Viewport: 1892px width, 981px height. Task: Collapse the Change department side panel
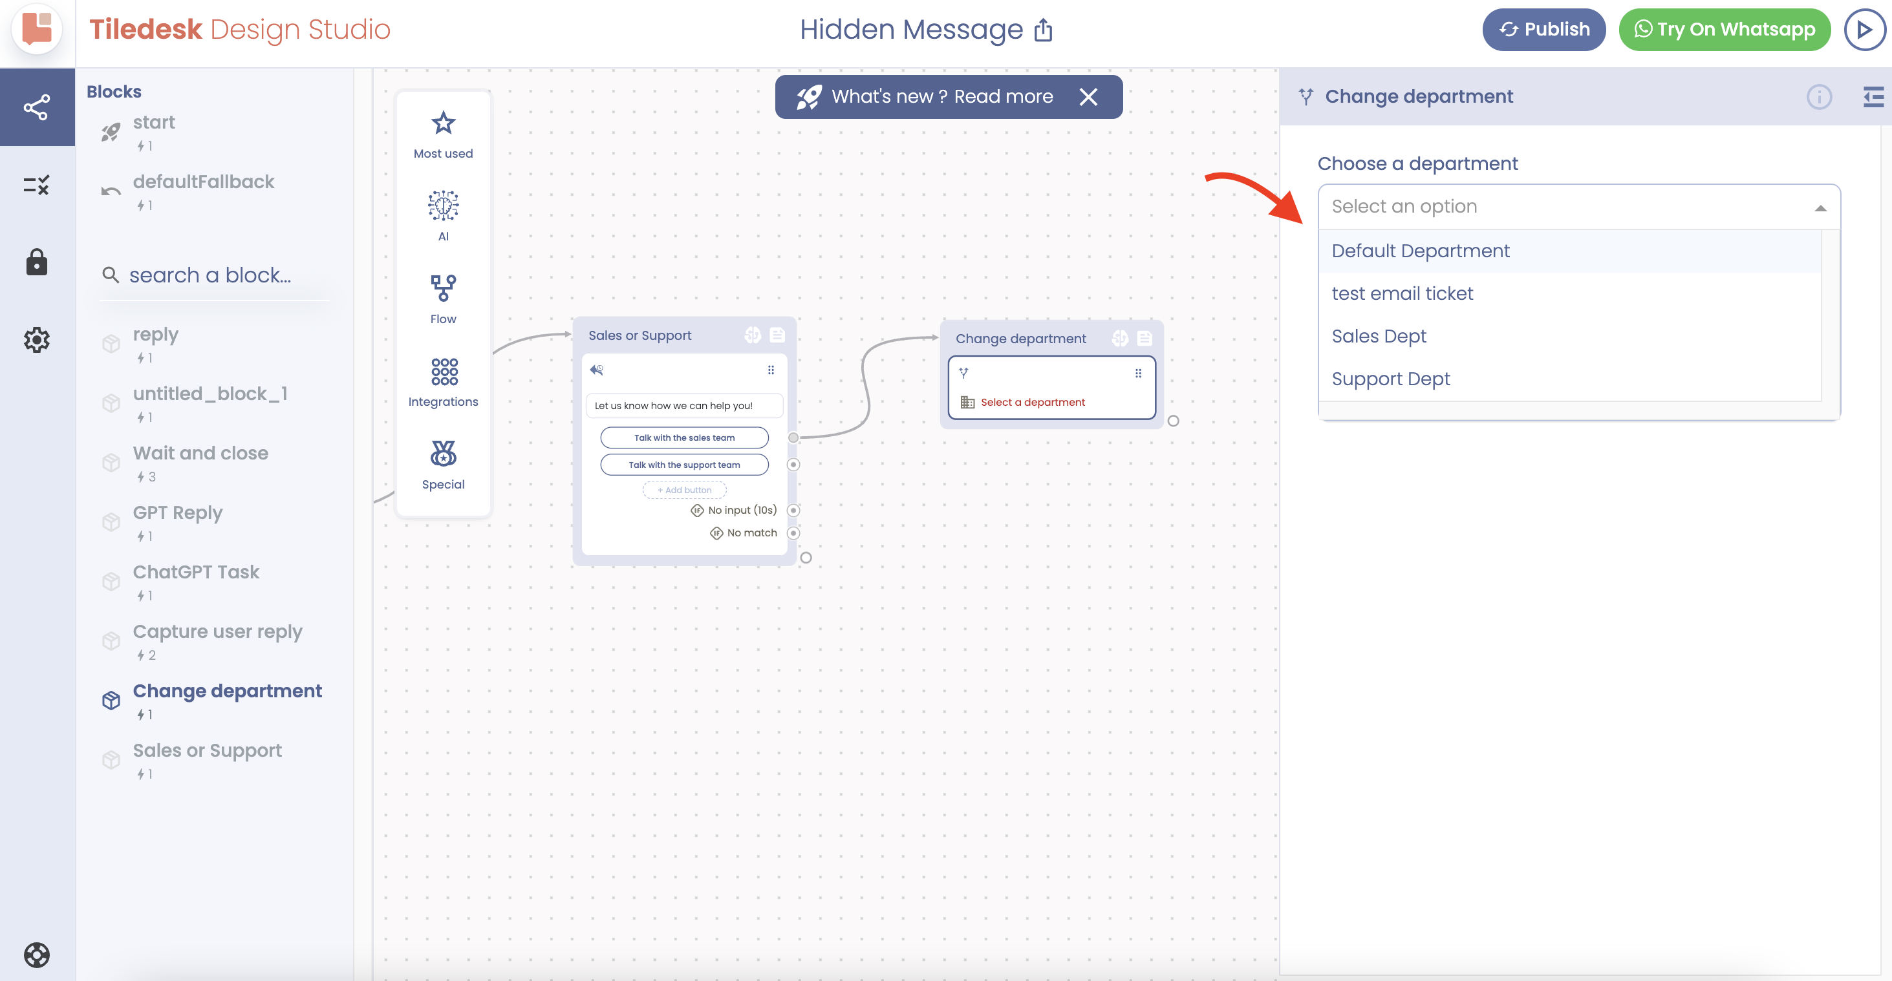click(x=1873, y=96)
